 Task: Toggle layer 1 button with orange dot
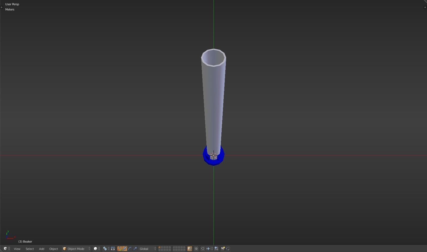(159, 247)
